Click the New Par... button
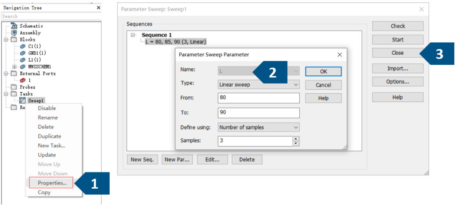This screenshot has width=474, height=210. [177, 159]
